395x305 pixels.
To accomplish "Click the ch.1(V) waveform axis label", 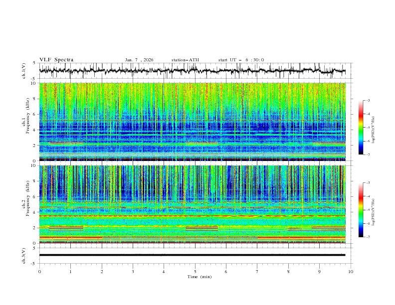I will [x=23, y=71].
